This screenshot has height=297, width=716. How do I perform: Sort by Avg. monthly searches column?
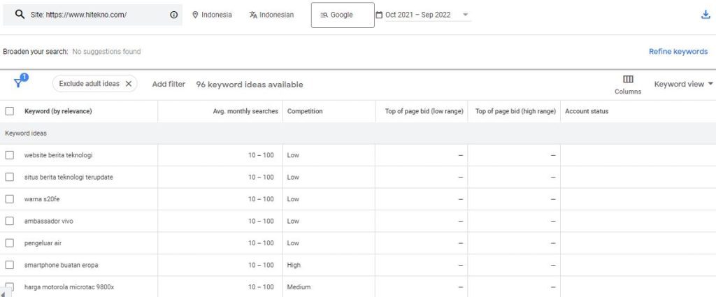[245, 111]
